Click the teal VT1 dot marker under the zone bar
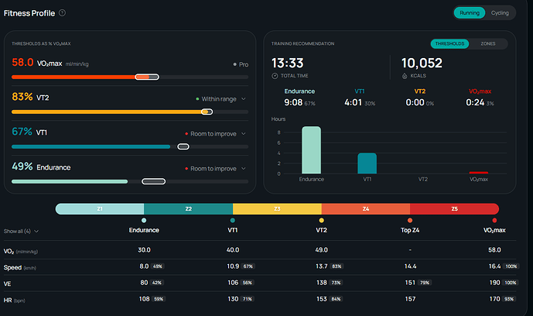 (x=233, y=221)
